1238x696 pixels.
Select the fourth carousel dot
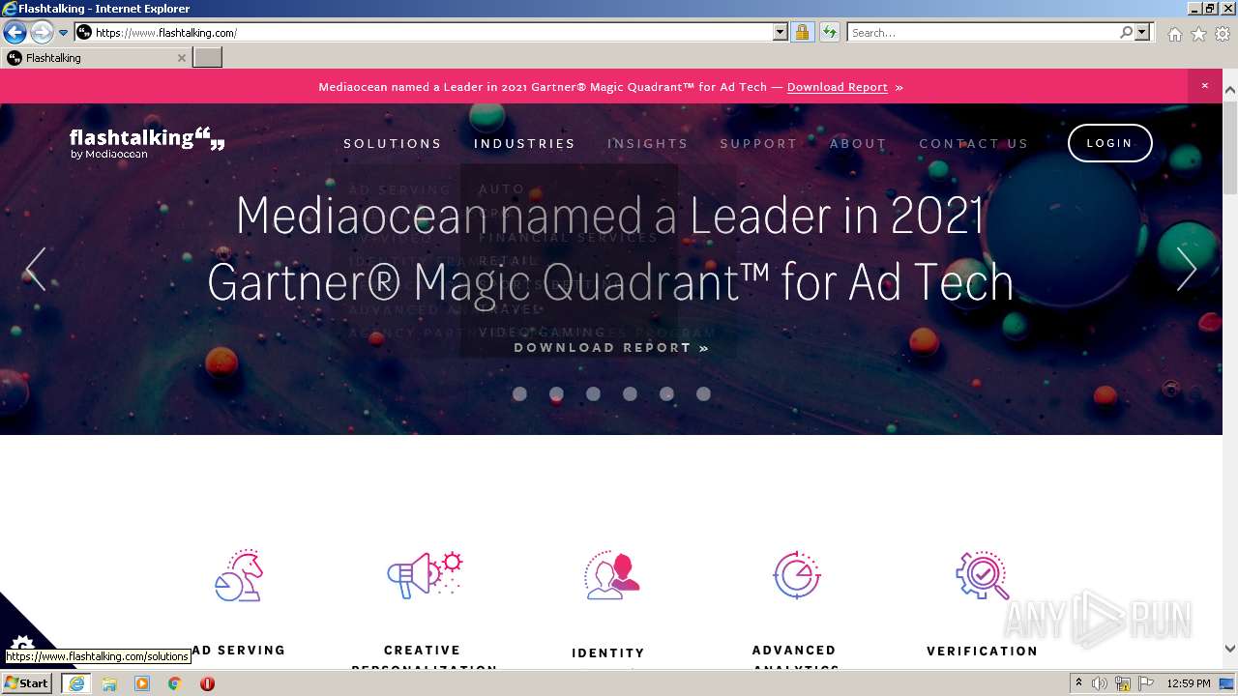click(630, 393)
